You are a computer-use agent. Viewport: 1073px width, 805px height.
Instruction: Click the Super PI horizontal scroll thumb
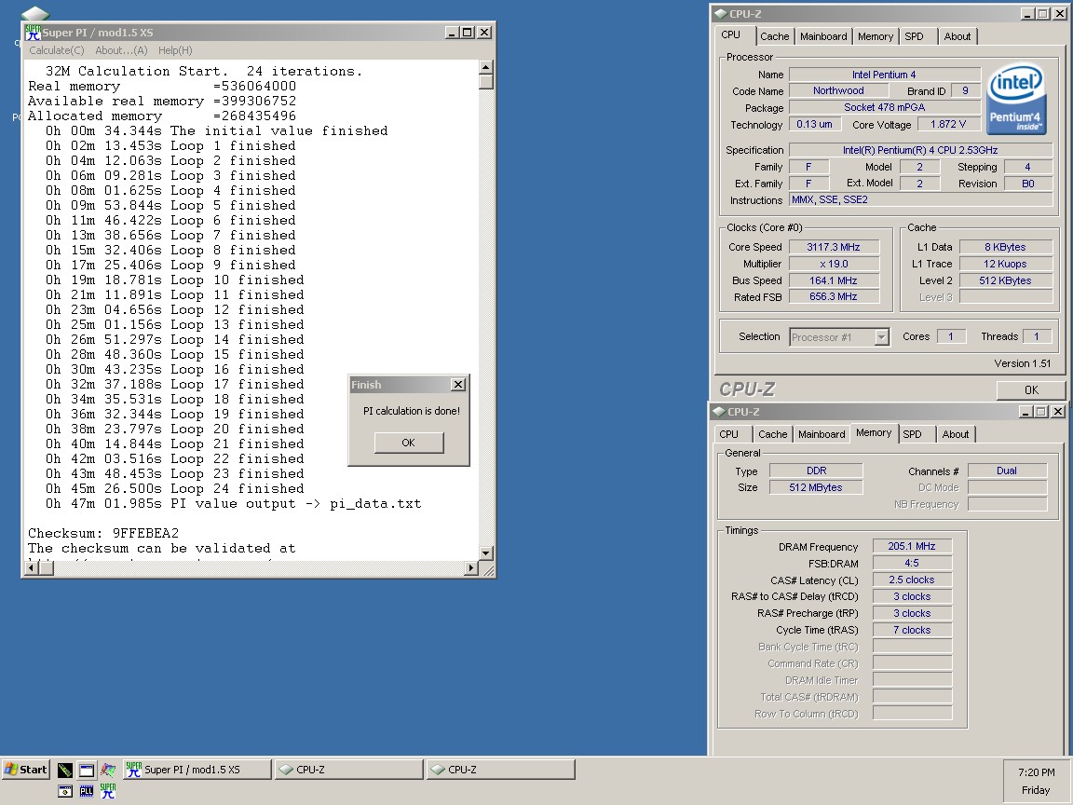[x=46, y=568]
